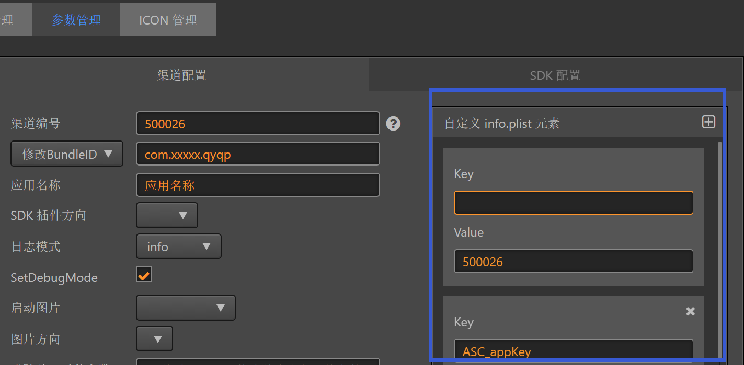
Task: Switch to the SDK 配置 tab
Action: coord(555,75)
